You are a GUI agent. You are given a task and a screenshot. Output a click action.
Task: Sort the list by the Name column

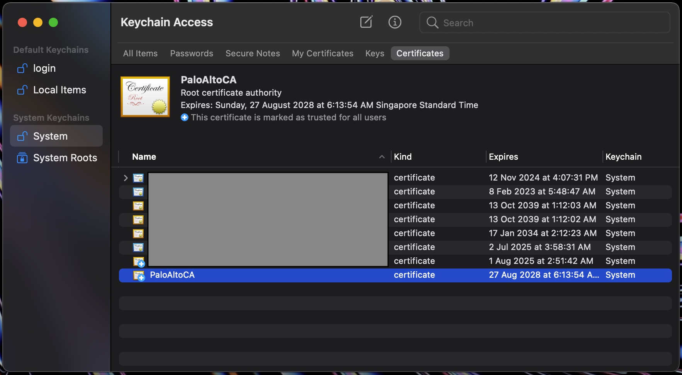[x=144, y=157]
